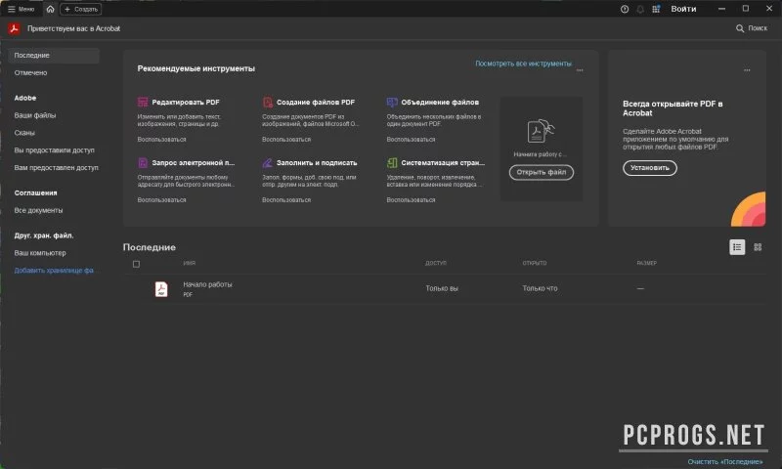Viewport: 782px width, 469px height.
Task: Click the Систематизация страниц icon
Action: point(392,163)
